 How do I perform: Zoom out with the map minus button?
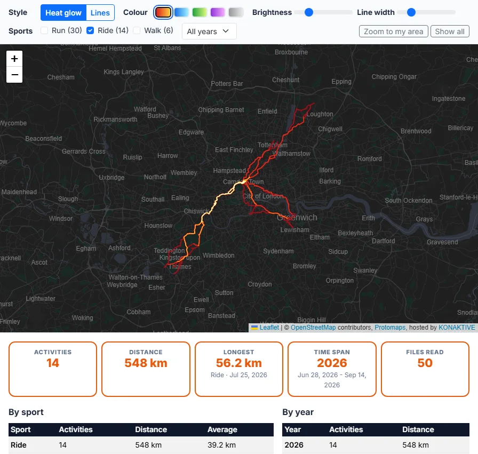pos(14,75)
